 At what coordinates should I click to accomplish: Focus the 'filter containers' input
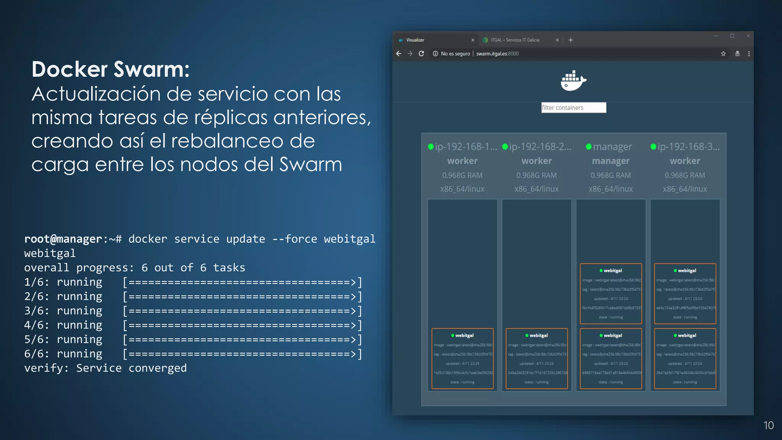pyautogui.click(x=574, y=108)
